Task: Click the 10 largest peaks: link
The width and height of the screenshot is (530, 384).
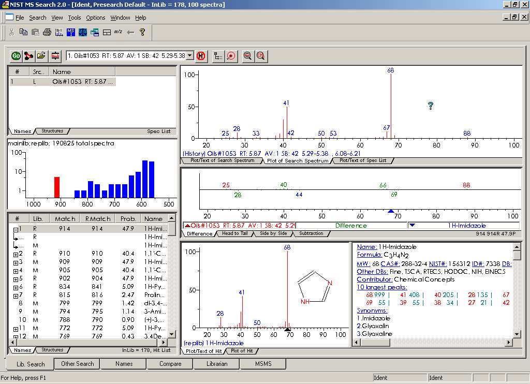Action: click(x=382, y=287)
